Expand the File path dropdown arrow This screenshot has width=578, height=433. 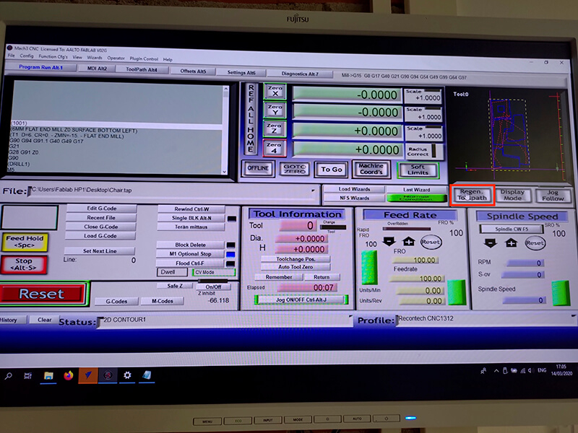point(314,191)
